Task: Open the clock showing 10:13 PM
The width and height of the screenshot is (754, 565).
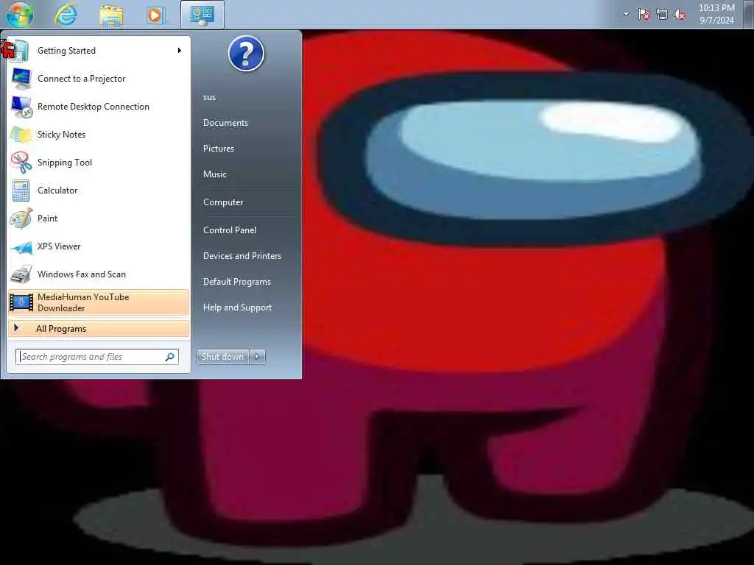Action: pos(716,14)
